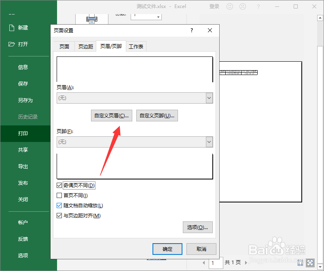Open the 页脚 dropdown list
324x271 pixels.
tap(209, 142)
